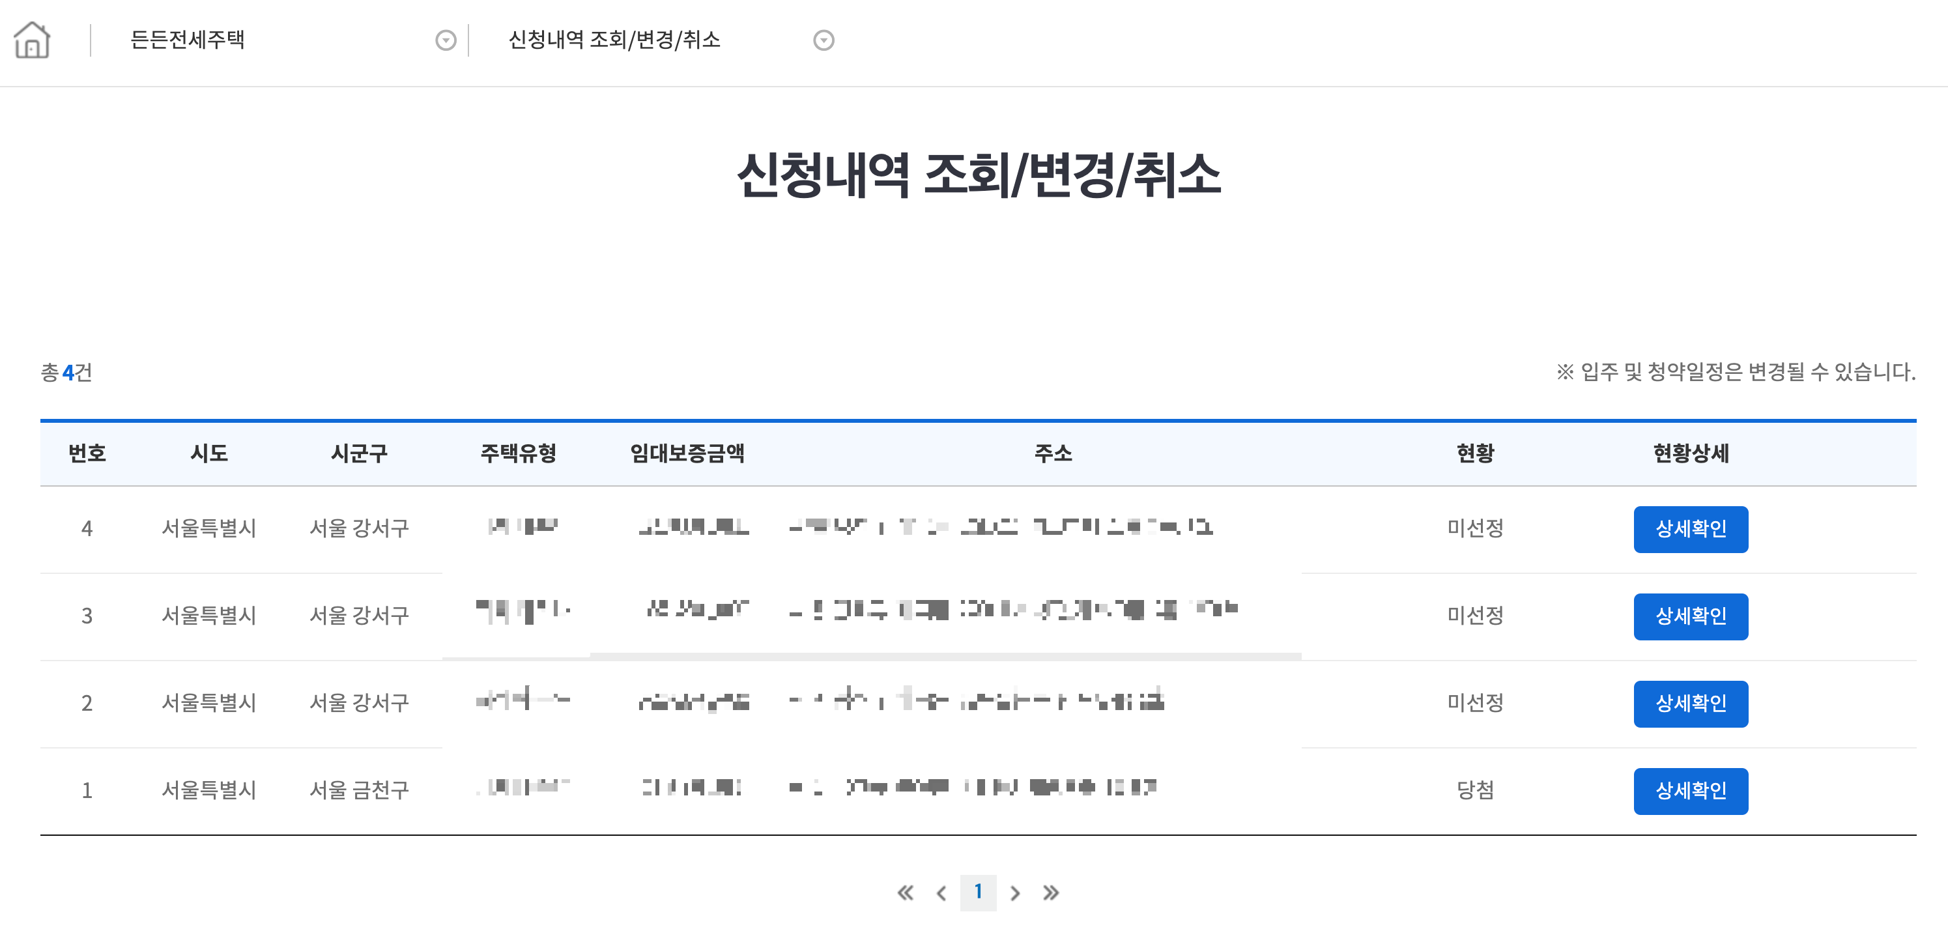
Task: Click the home icon in breadcrumb
Action: [x=32, y=39]
